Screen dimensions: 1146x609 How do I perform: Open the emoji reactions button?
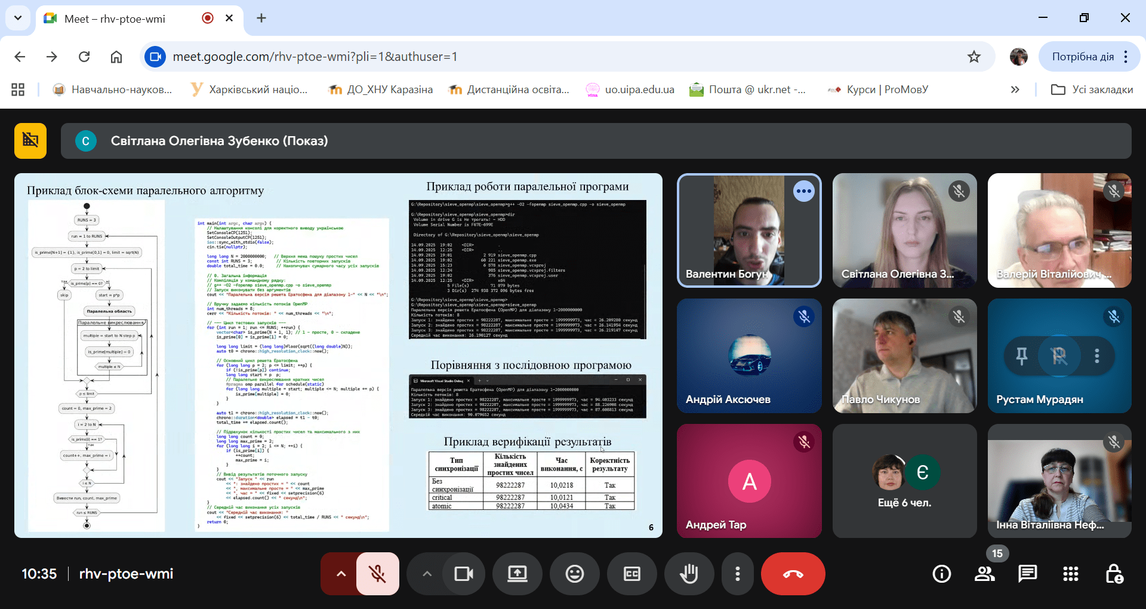click(x=574, y=574)
